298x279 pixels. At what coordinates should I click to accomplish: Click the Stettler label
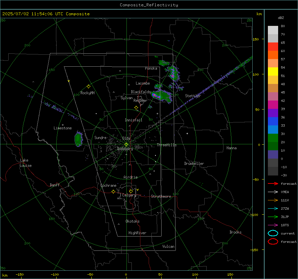pos(193,96)
